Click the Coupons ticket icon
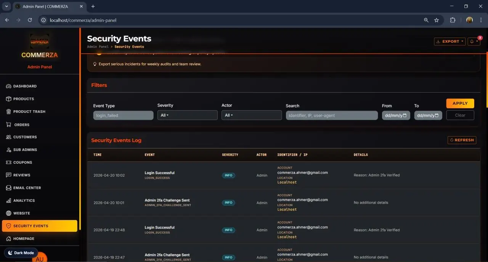The image size is (488, 262). point(9,162)
